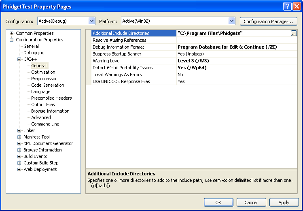Select the Suppress Startup Banner property
303x211 pixels.
coord(134,54)
